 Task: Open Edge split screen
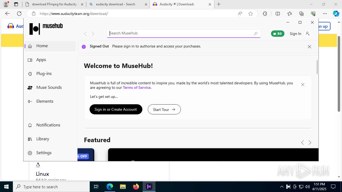click(x=278, y=14)
